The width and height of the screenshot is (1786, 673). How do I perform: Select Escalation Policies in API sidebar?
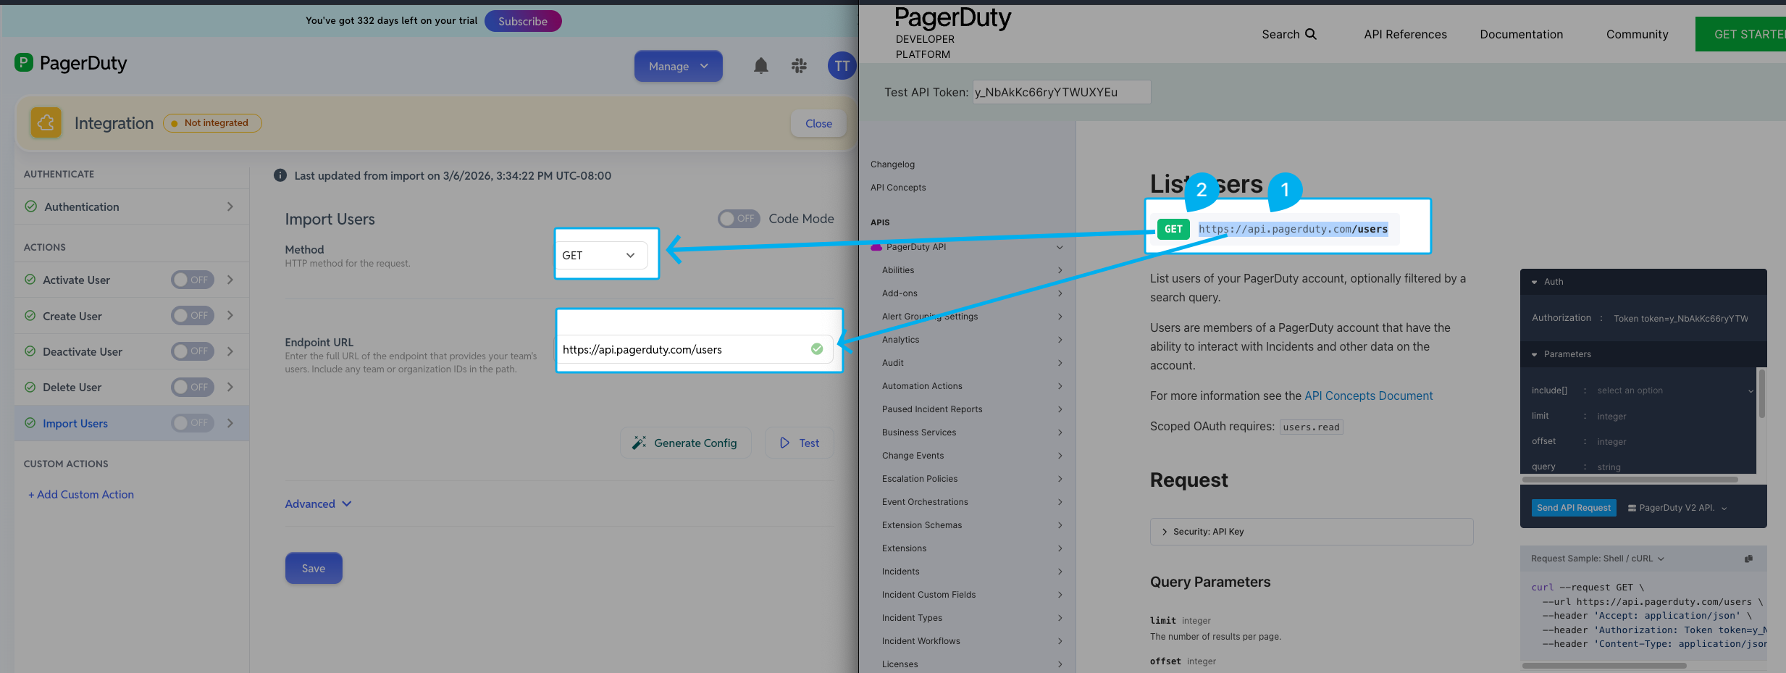point(920,479)
